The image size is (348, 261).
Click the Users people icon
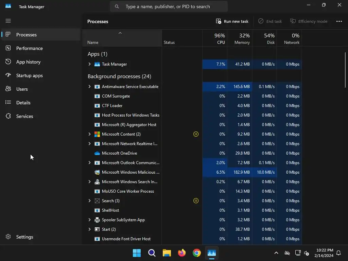coord(8,89)
